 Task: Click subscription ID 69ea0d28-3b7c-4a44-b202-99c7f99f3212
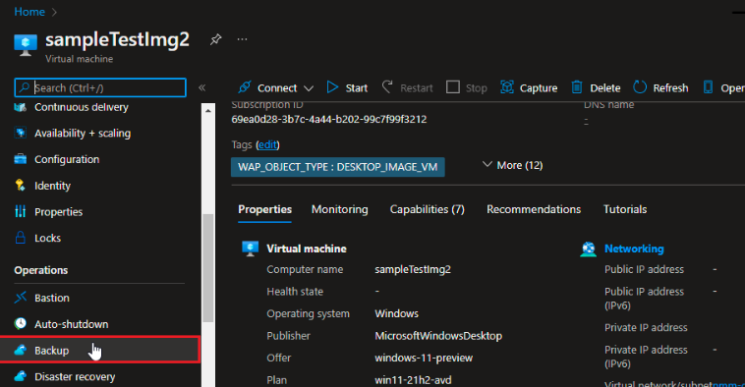329,119
